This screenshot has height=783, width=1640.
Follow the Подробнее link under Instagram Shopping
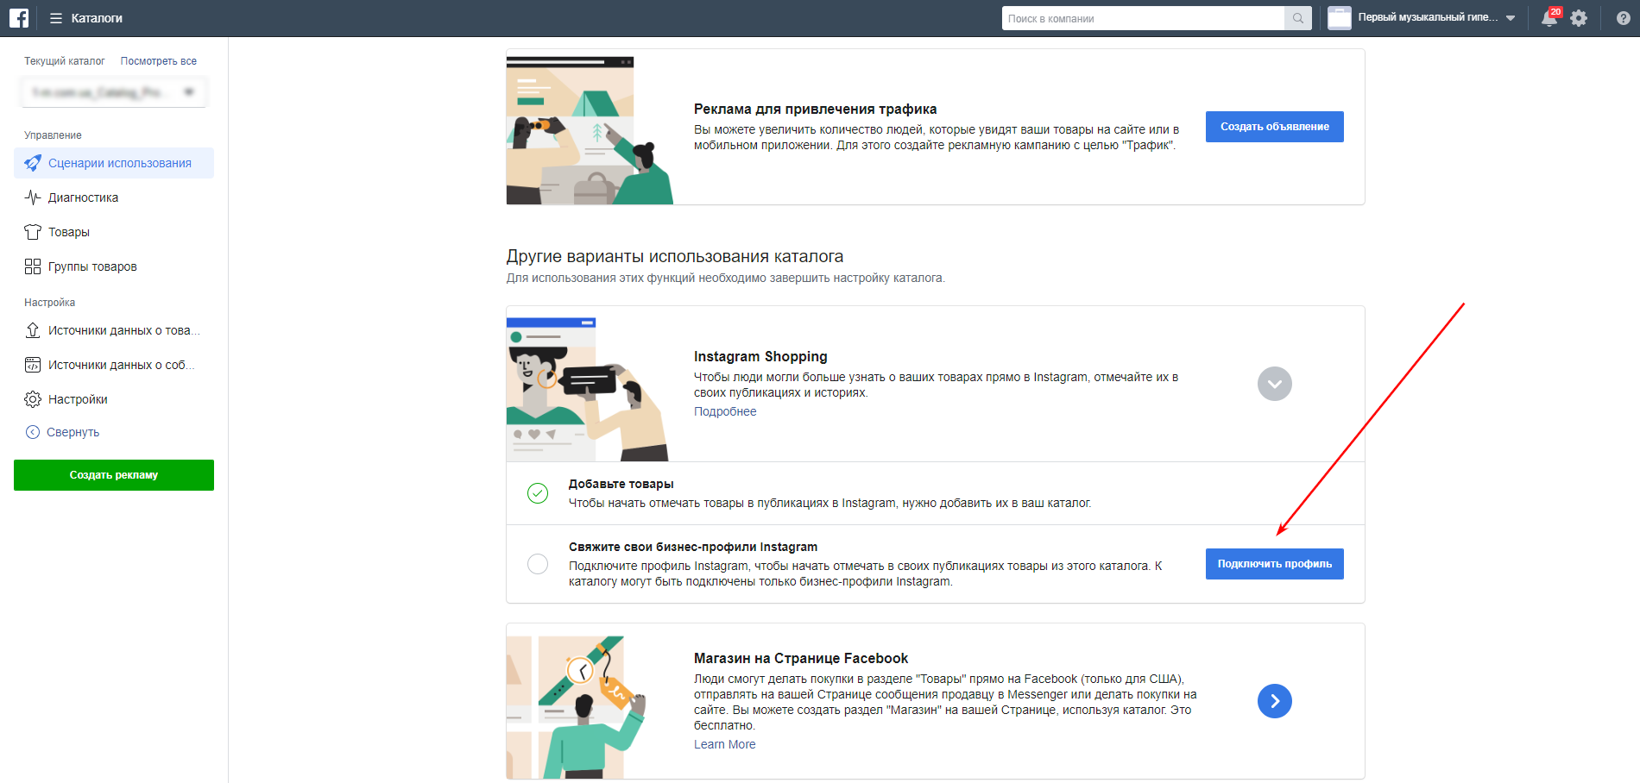coord(725,411)
